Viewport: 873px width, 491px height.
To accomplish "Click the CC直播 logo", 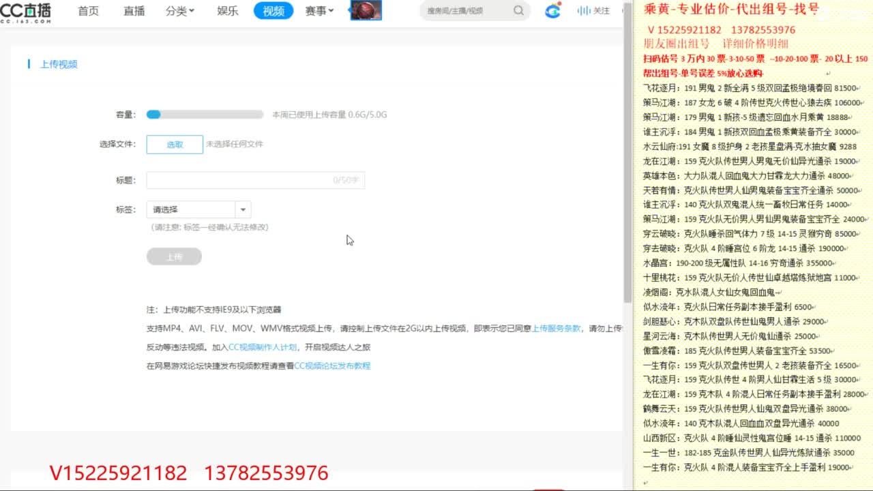I will [25, 12].
